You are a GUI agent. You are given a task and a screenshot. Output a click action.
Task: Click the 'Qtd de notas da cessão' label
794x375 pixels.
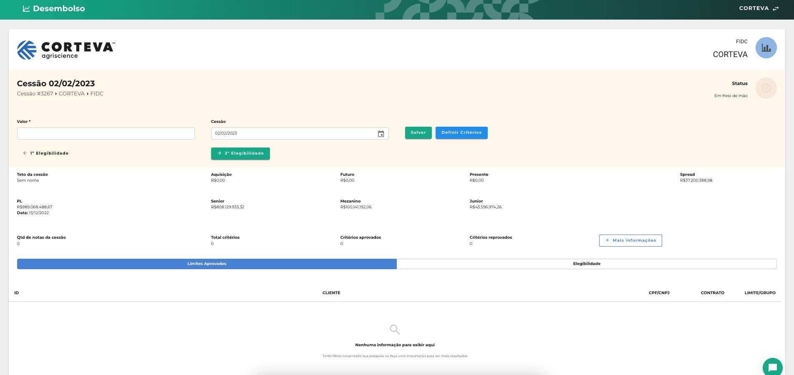[41, 237]
